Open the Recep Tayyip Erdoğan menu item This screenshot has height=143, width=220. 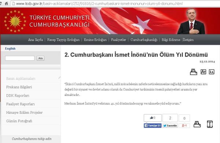(x=63, y=40)
